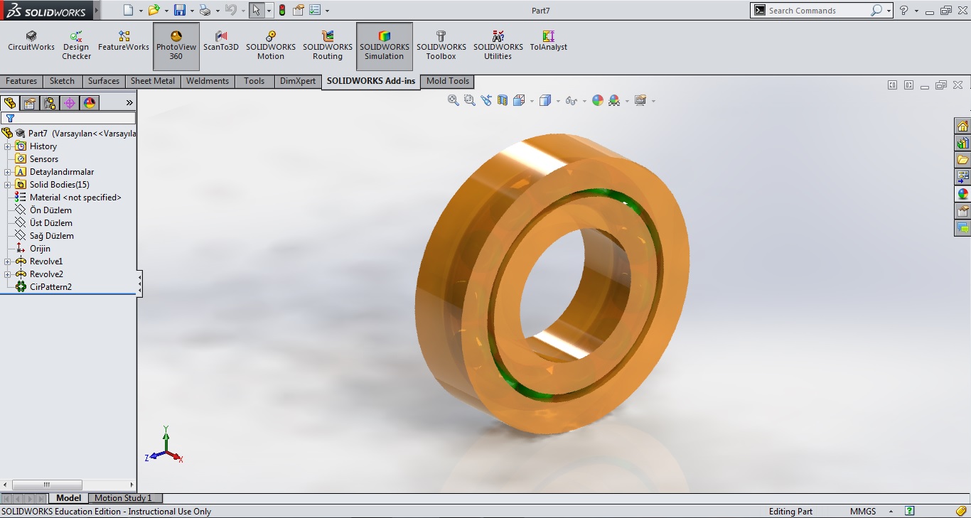971x518 pixels.
Task: Open Print dropdown arrow
Action: (x=218, y=11)
